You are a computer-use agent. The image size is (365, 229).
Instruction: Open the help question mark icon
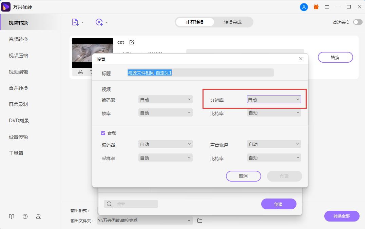click(25, 216)
